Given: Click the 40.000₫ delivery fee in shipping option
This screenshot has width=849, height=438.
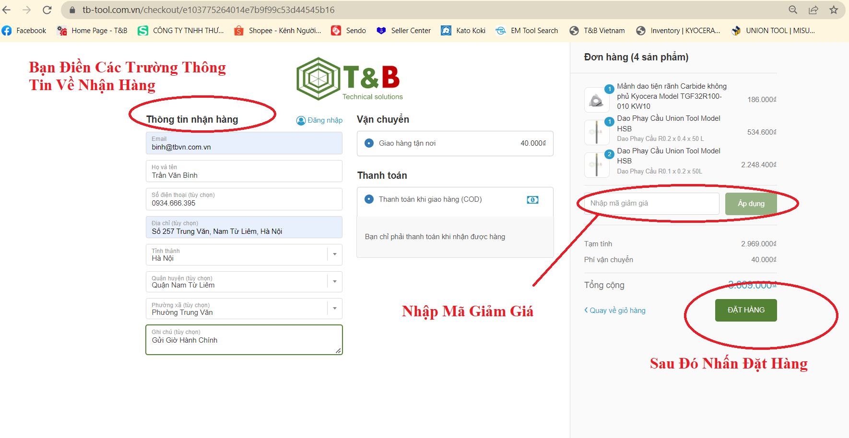Looking at the screenshot, I should pyautogui.click(x=533, y=143).
